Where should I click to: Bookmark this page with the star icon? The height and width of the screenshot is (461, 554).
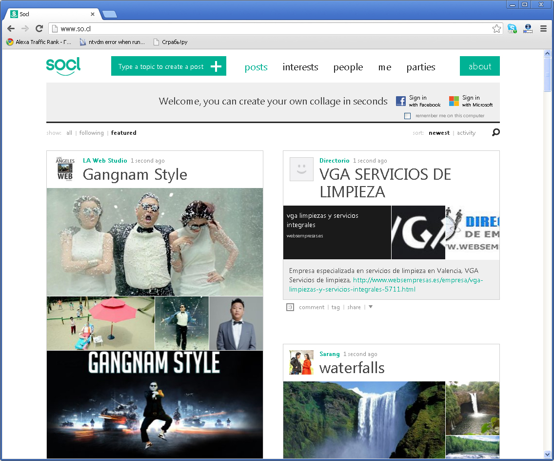click(496, 29)
